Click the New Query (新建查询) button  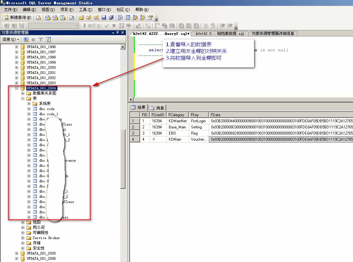coord(18,17)
